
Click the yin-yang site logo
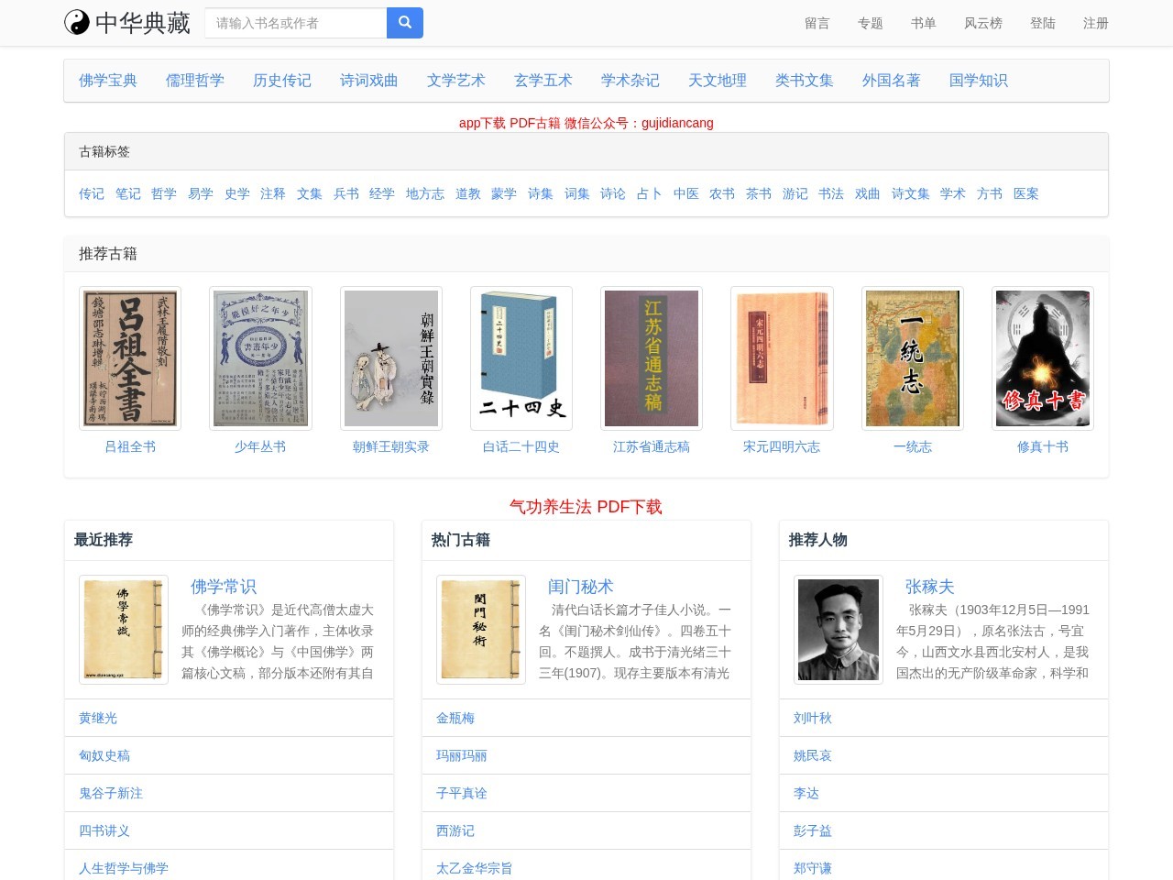click(77, 23)
